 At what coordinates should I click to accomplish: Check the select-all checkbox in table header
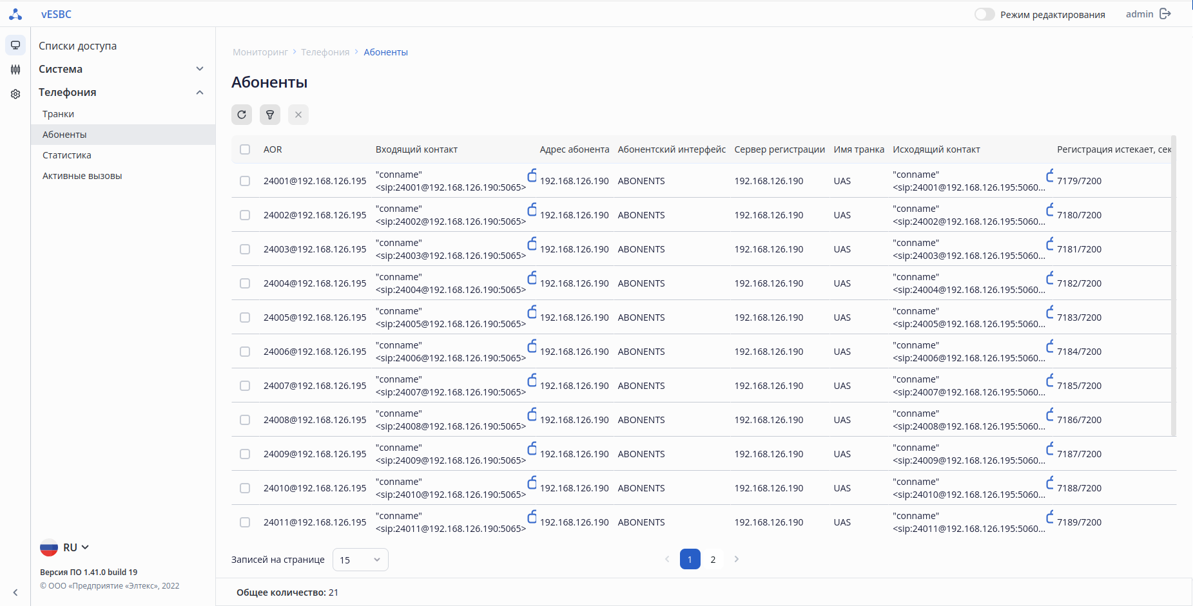pos(245,149)
